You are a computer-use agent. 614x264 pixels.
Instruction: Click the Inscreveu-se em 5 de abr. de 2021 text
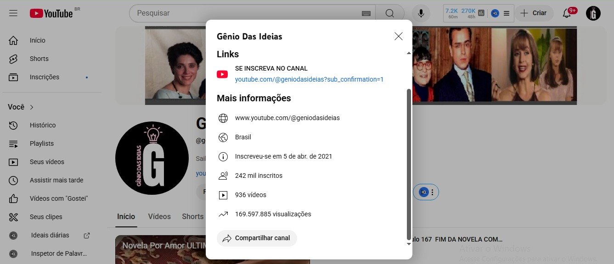283,156
